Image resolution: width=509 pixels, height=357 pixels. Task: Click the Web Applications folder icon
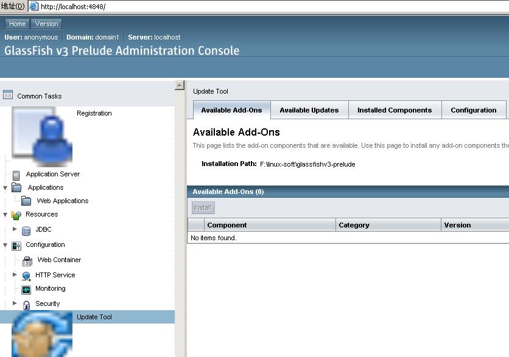pos(26,201)
